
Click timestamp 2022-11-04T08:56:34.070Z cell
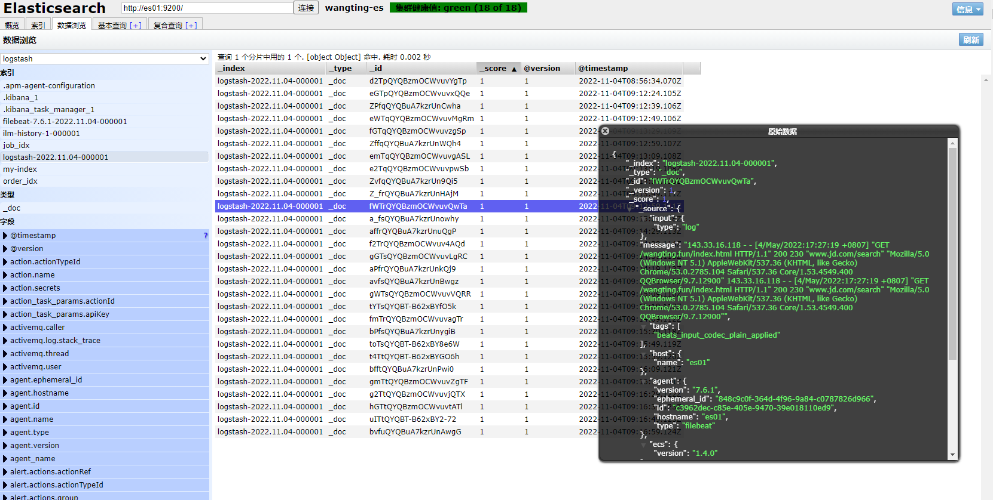tap(630, 81)
